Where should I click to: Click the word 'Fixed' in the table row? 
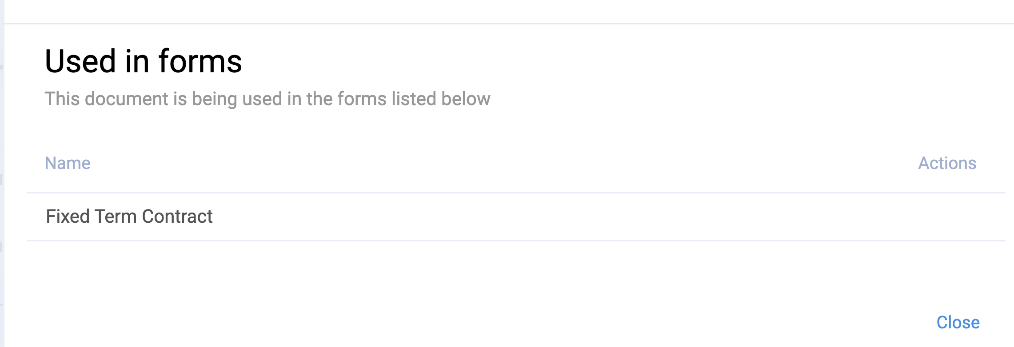click(68, 217)
